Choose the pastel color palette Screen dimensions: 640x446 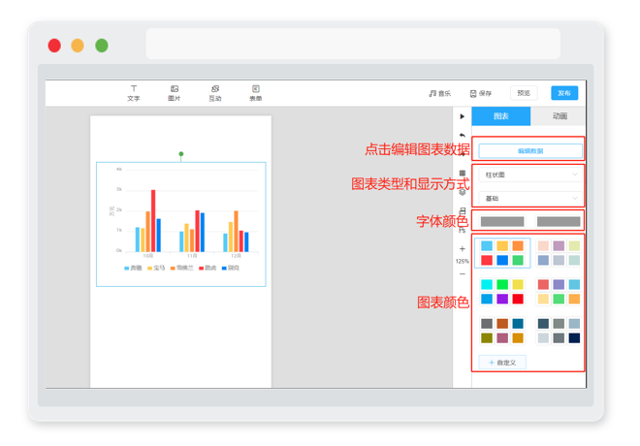(x=559, y=253)
